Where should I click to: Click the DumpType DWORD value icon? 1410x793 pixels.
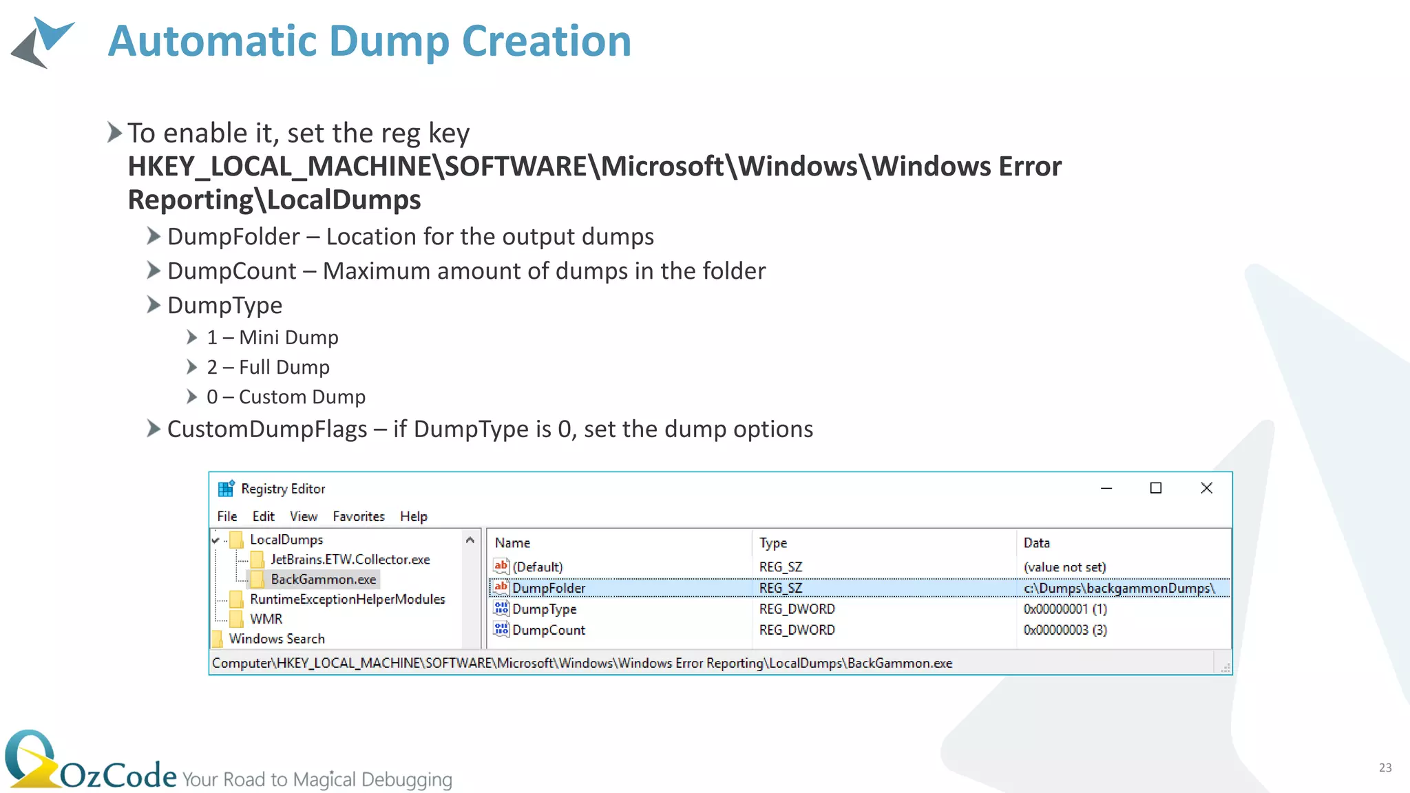coord(501,609)
